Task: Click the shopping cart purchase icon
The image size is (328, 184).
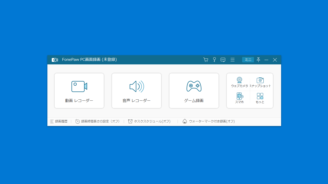Action: click(x=206, y=60)
